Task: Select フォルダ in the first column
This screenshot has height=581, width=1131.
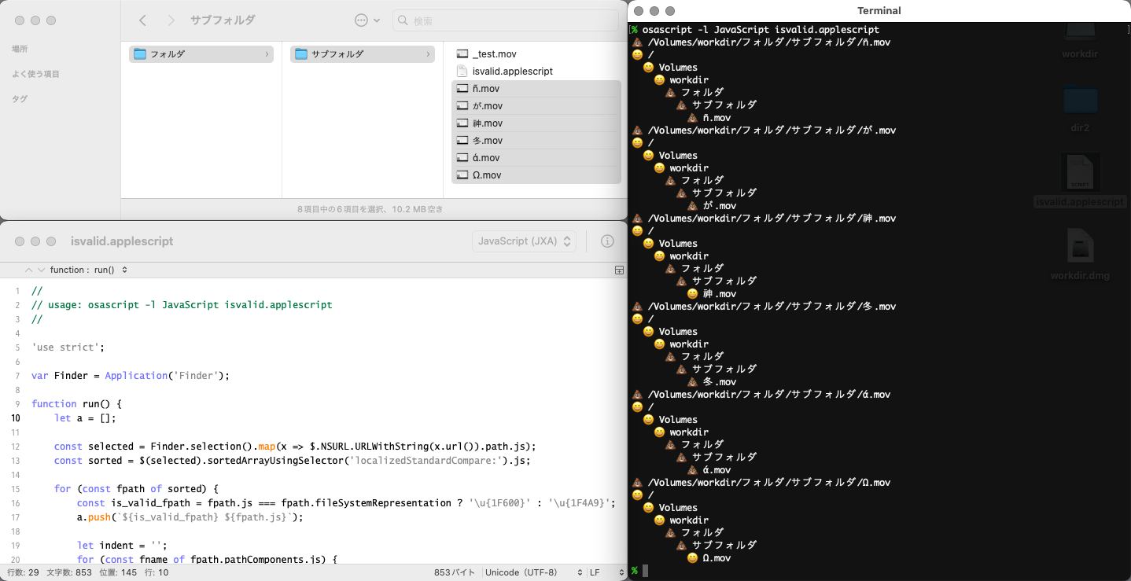Action: [x=201, y=54]
